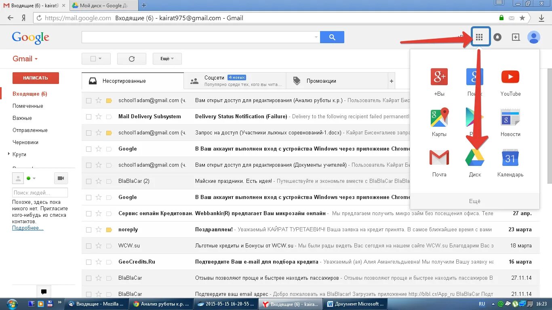Select the Mail Delivery Subsystem email checkbox
This screenshot has width=552, height=310.
pos(88,117)
